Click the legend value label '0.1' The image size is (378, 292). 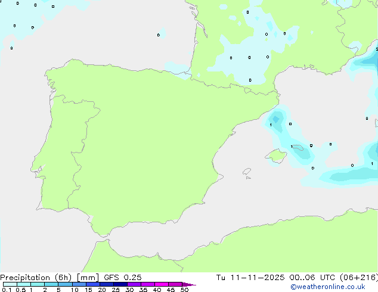pyautogui.click(x=7, y=290)
